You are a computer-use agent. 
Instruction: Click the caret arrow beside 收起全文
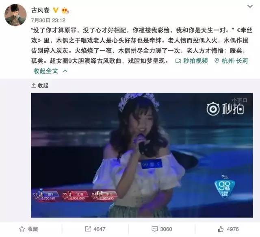coord(65,71)
